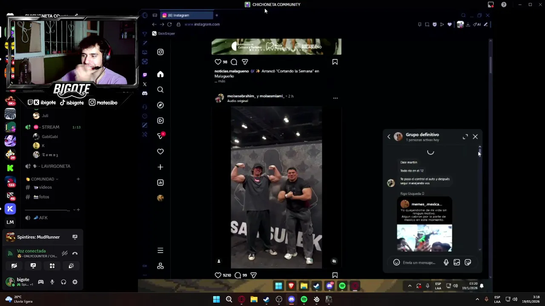
Task: Mute Discord microphone
Action: click(x=52, y=282)
